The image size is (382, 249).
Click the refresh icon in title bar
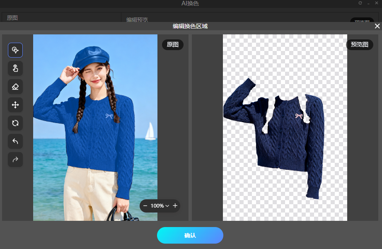click(360, 3)
